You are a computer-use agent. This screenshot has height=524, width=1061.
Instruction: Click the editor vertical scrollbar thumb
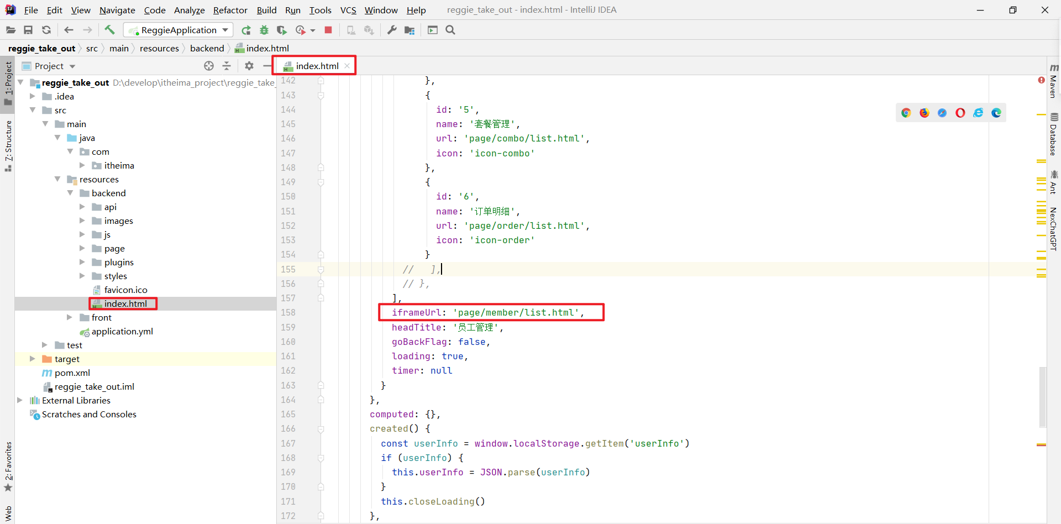tap(1042, 397)
